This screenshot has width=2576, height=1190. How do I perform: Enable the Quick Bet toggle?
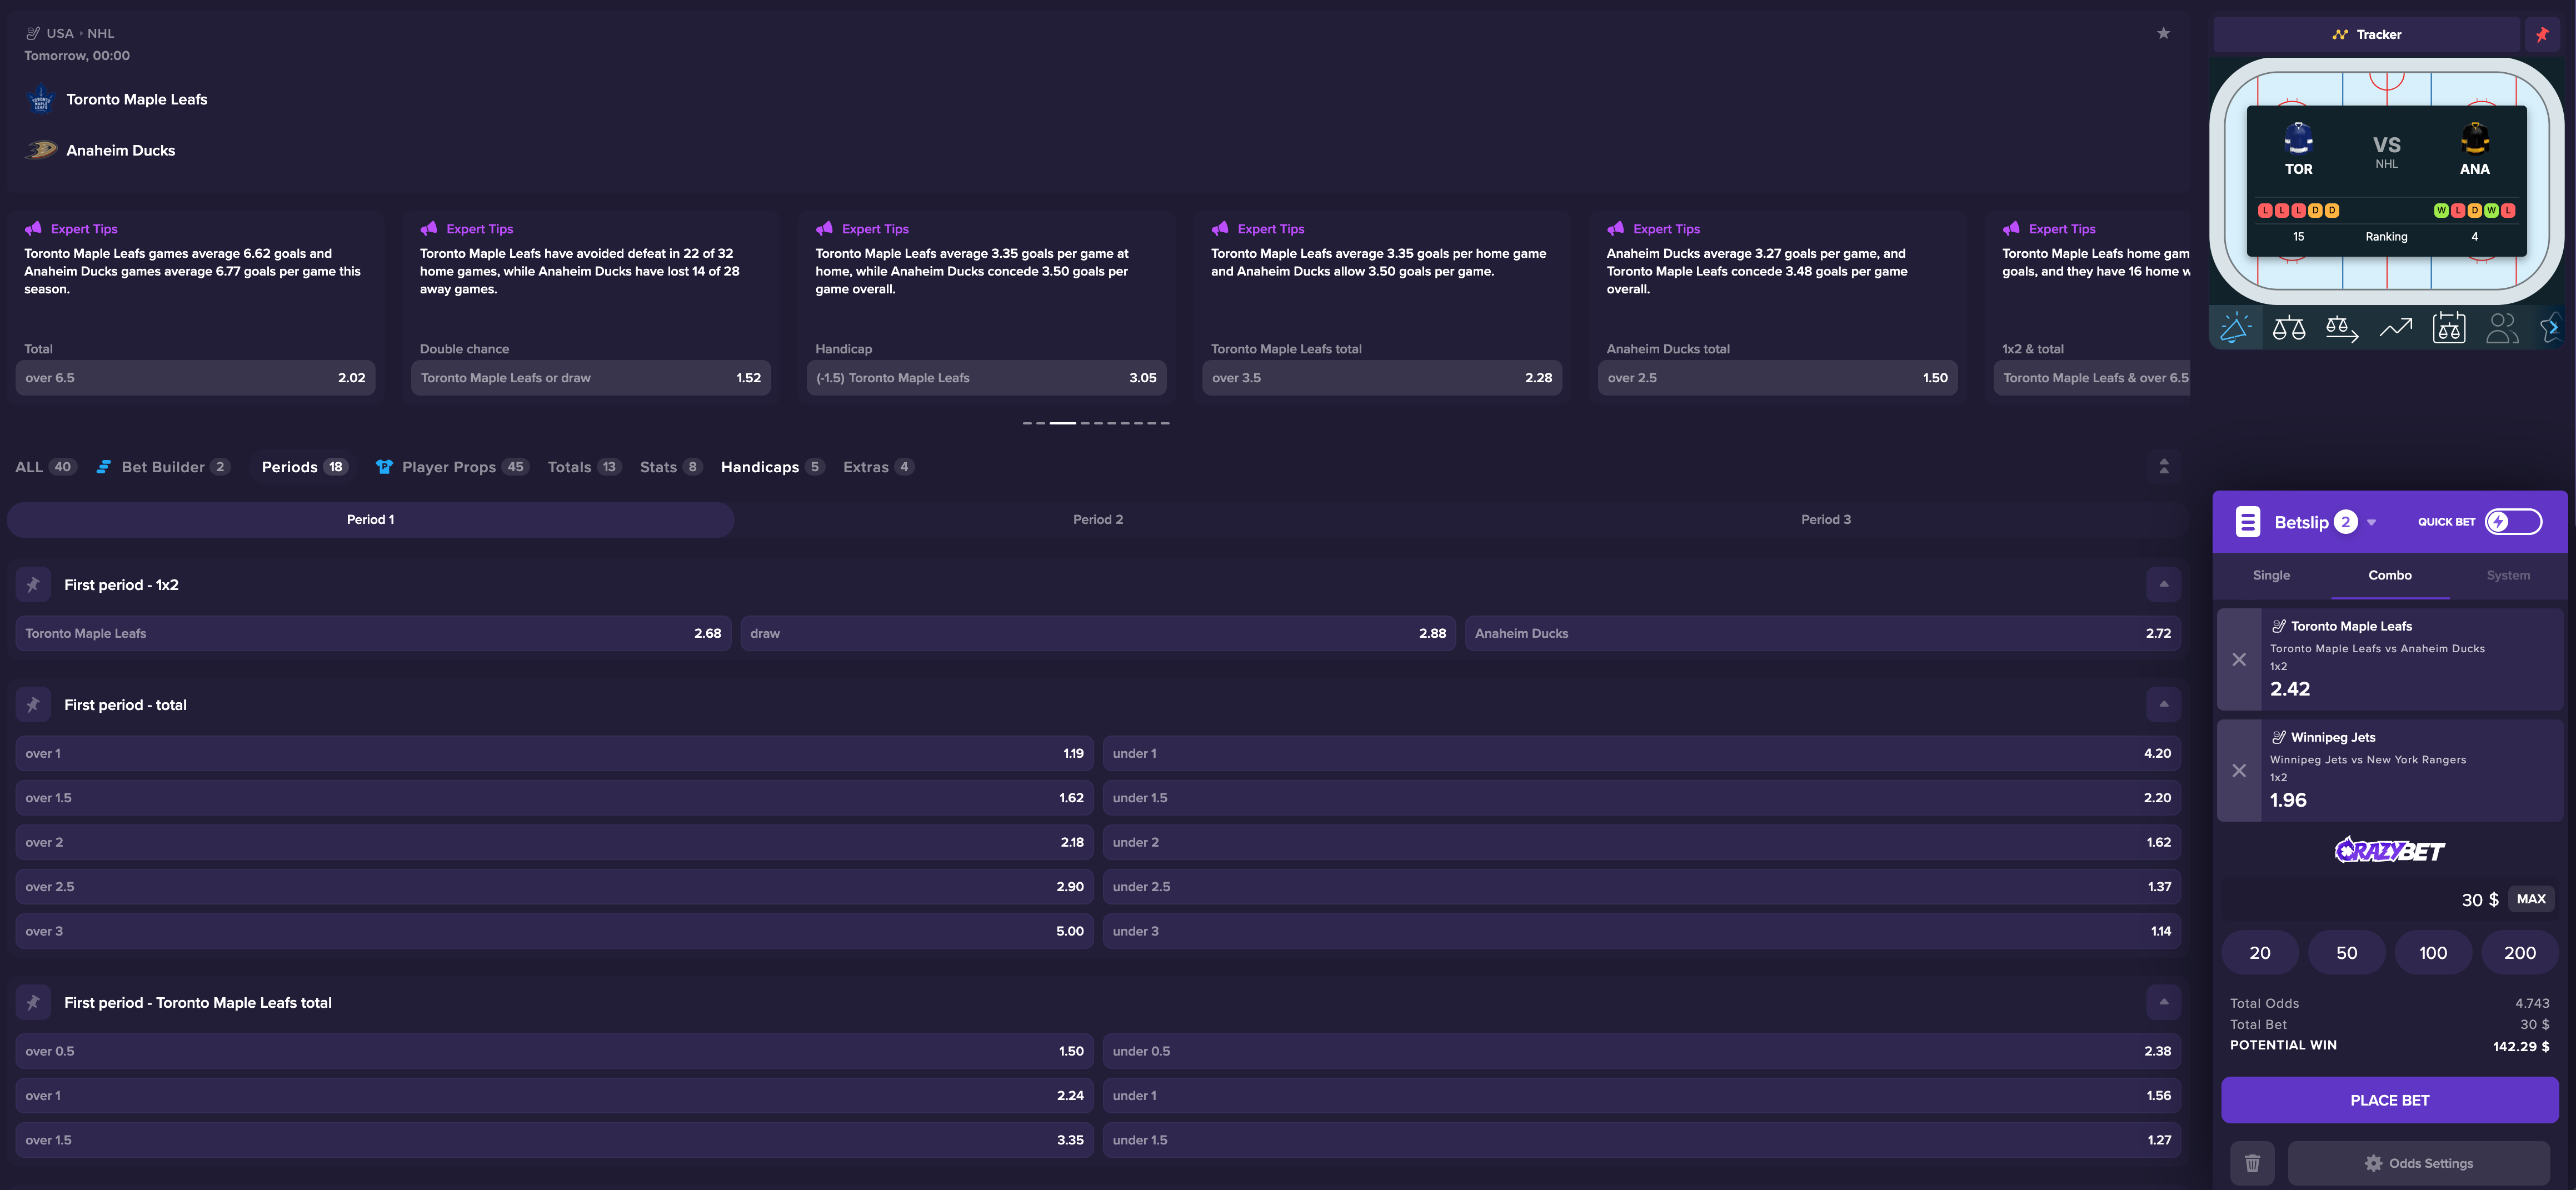coord(2512,522)
